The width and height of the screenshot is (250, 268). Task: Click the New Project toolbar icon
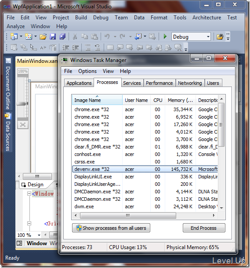(x=14, y=36)
